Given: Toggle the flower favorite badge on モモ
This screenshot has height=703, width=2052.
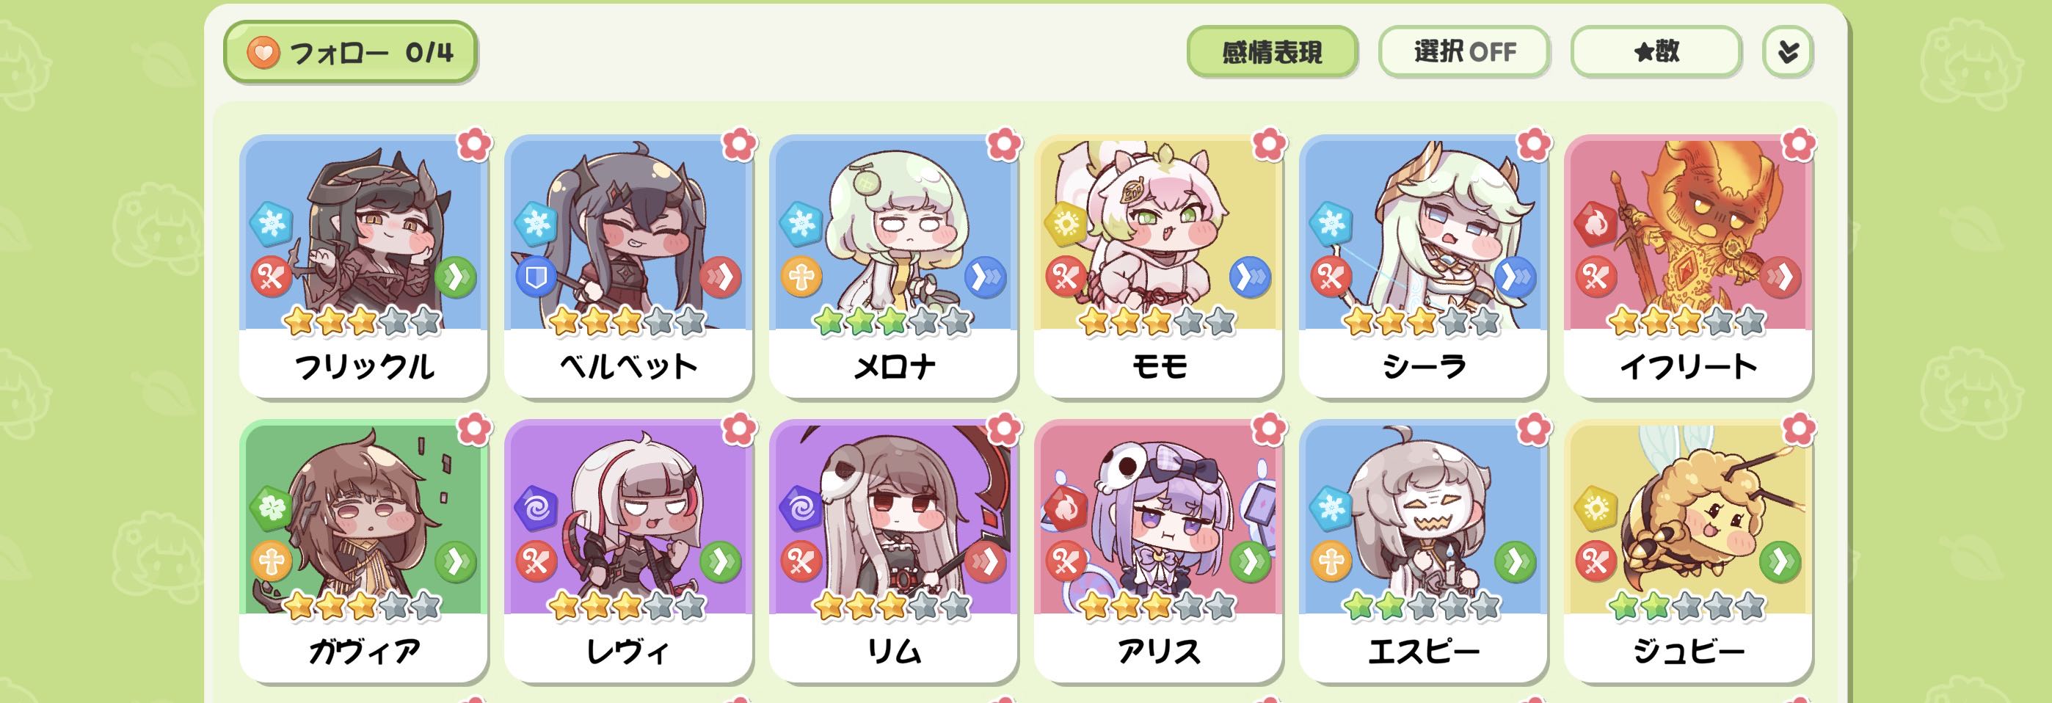Looking at the screenshot, I should 1268,144.
